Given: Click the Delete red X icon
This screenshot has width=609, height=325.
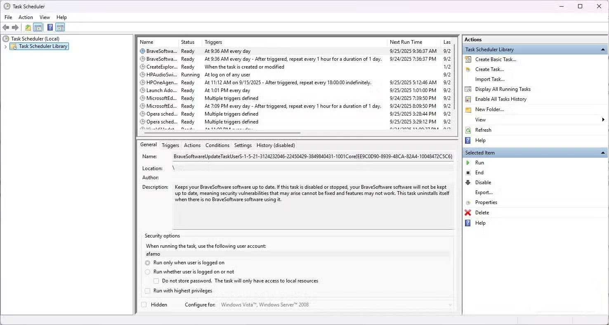Looking at the screenshot, I should click(468, 212).
